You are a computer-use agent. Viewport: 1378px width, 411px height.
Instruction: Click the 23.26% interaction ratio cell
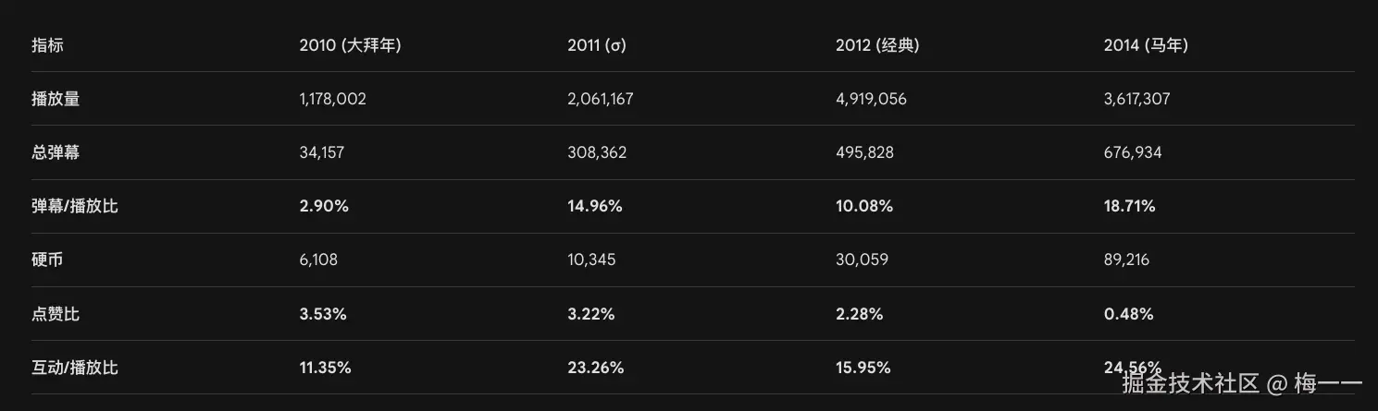click(596, 368)
